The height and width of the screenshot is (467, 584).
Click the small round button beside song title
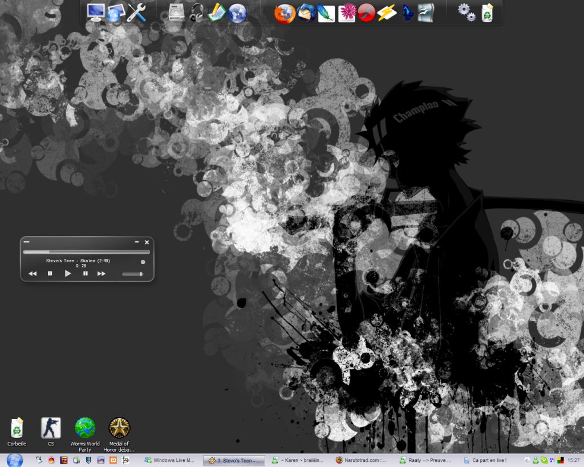(143, 262)
